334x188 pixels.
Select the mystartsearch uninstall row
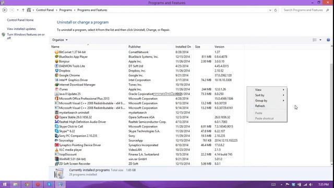coord(147,113)
